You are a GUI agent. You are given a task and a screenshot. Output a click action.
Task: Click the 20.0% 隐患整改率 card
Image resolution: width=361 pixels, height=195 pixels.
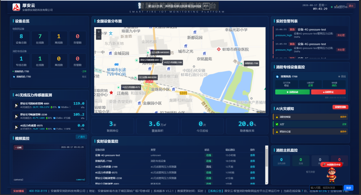coord(247,126)
